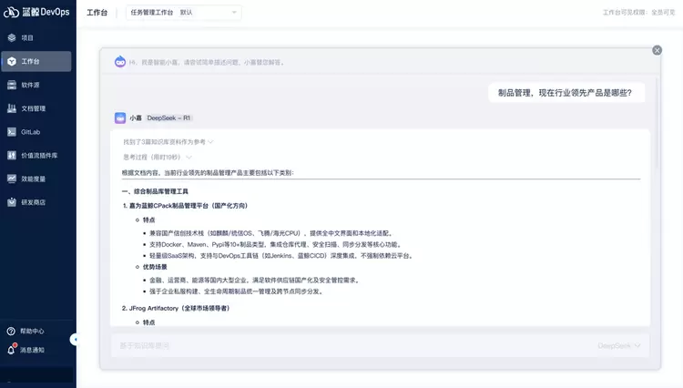Open 研发商店 in sidebar
The height and width of the screenshot is (388, 683).
(x=33, y=202)
